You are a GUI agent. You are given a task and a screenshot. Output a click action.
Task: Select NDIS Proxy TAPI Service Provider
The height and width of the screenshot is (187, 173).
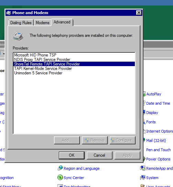[x=74, y=60]
